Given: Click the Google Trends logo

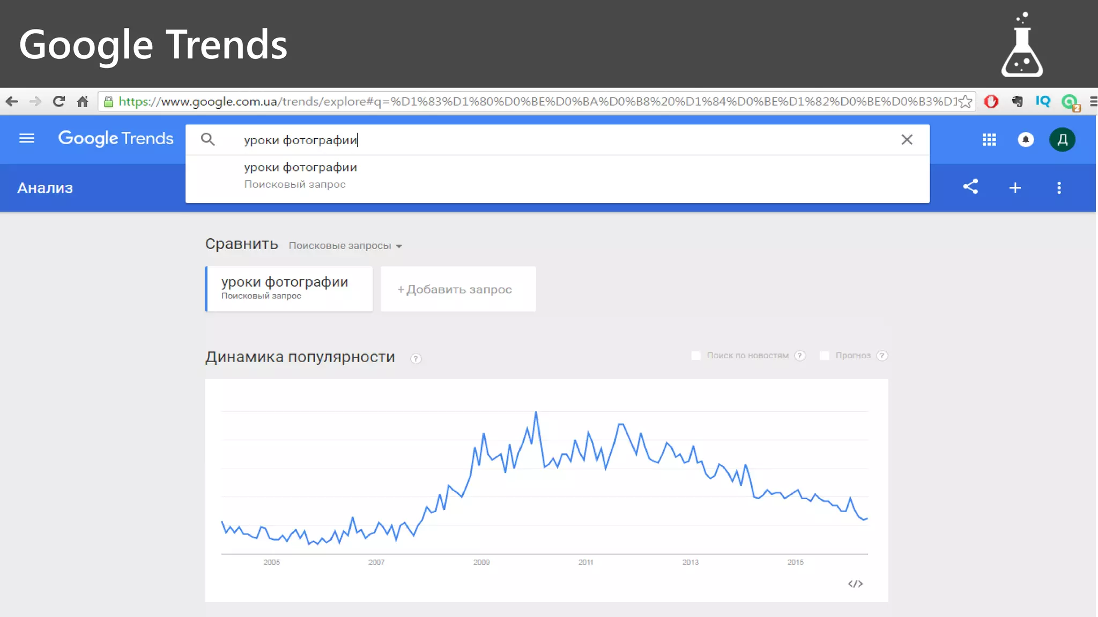Looking at the screenshot, I should point(116,139).
